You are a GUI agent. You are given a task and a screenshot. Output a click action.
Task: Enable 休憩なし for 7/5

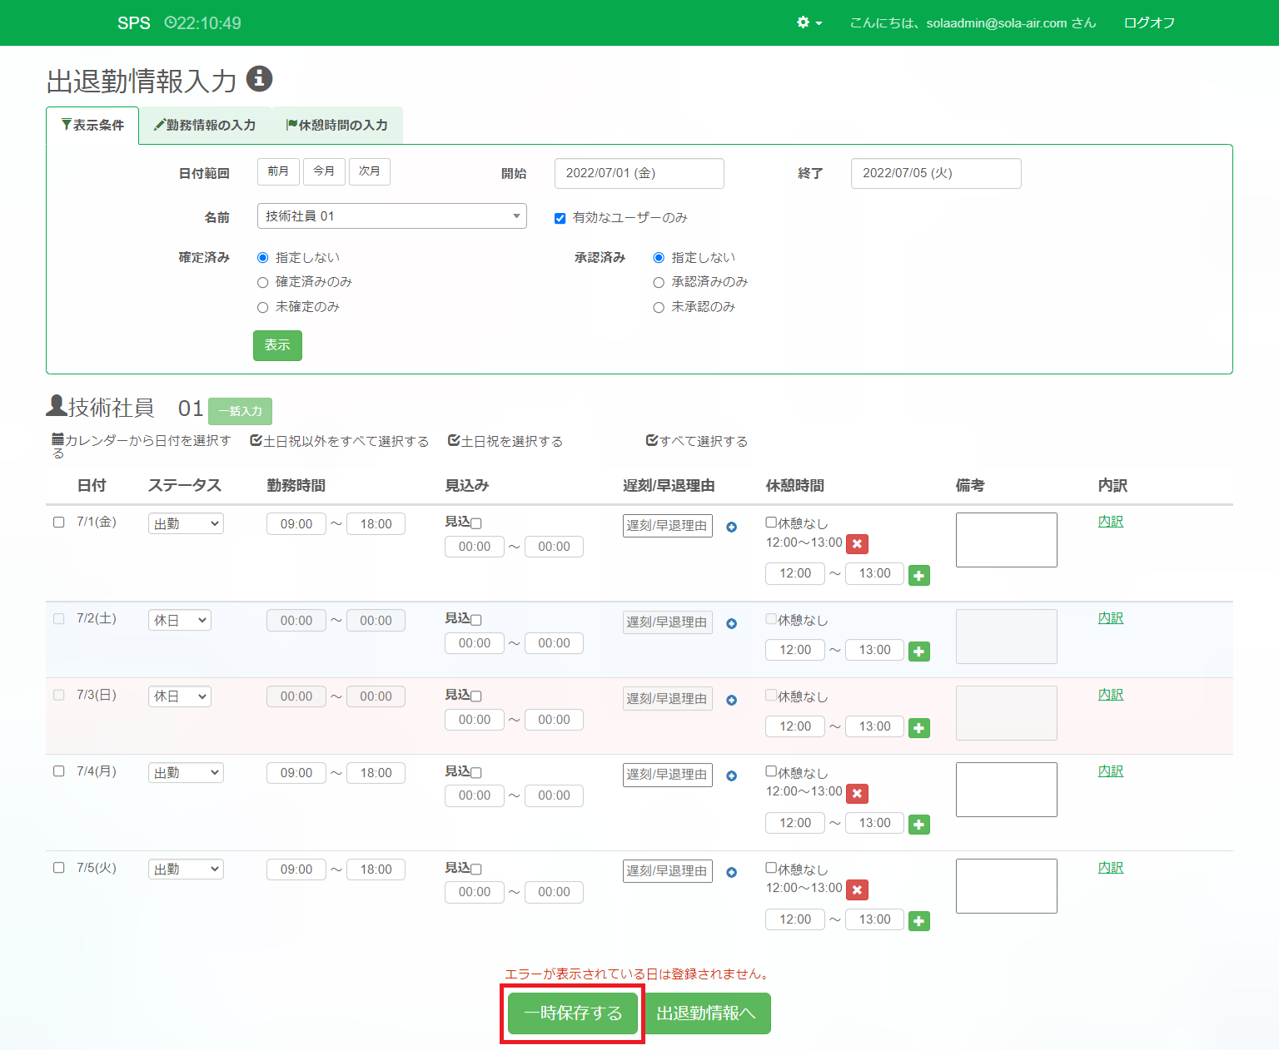tap(771, 868)
